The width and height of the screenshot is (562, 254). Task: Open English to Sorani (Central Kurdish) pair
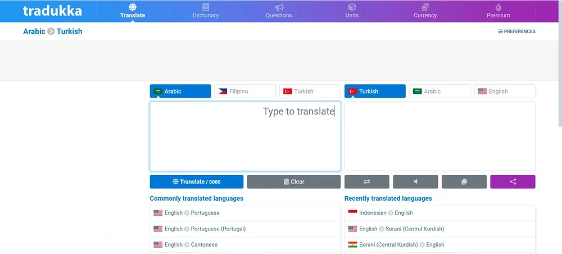coord(440,229)
